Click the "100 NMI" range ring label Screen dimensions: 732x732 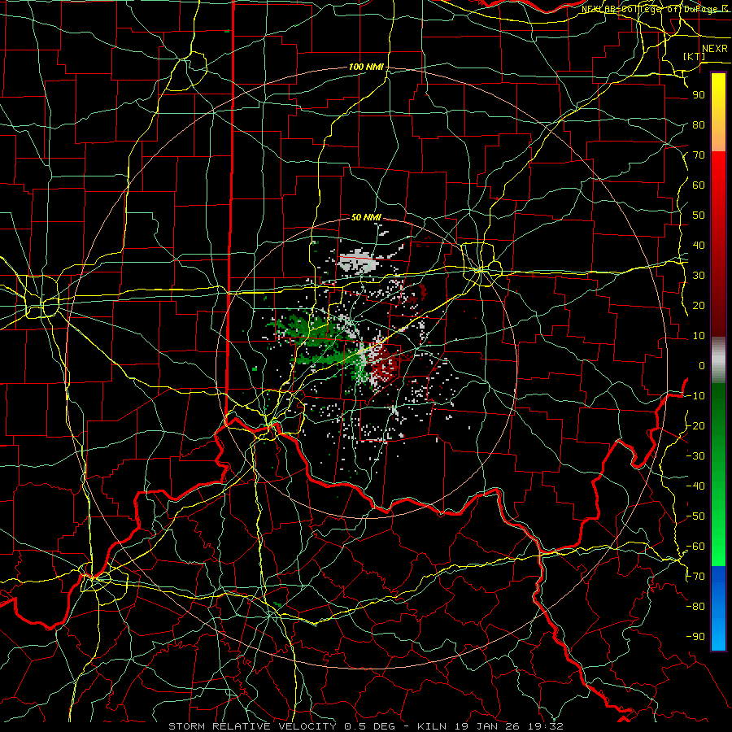[x=366, y=68]
